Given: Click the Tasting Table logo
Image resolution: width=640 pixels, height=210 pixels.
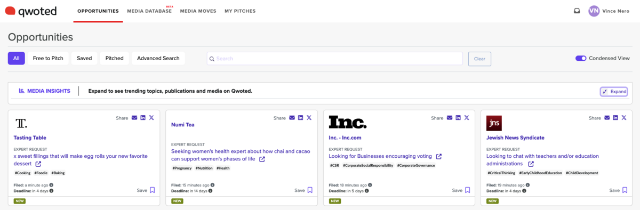Looking at the screenshot, I should (x=21, y=123).
